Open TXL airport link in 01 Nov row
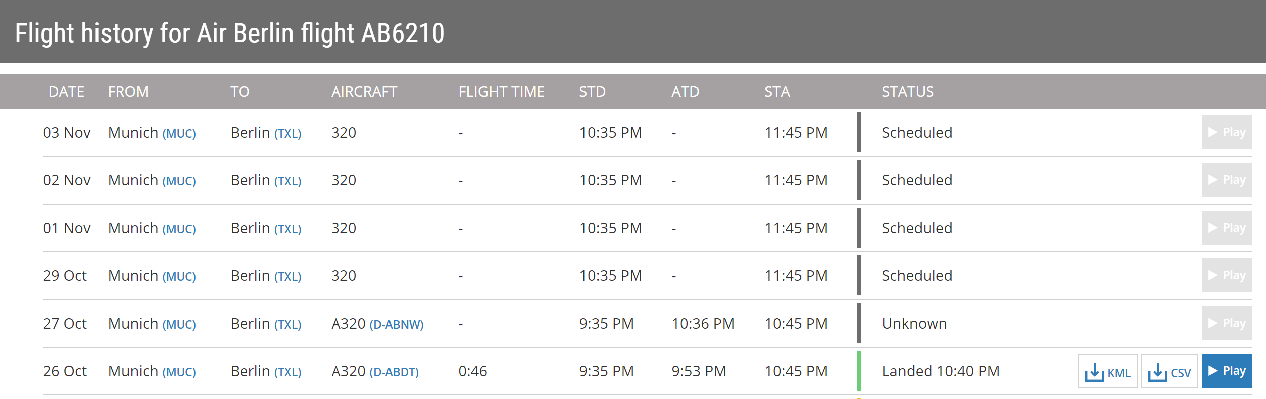Image resolution: width=1266 pixels, height=399 pixels. click(287, 229)
